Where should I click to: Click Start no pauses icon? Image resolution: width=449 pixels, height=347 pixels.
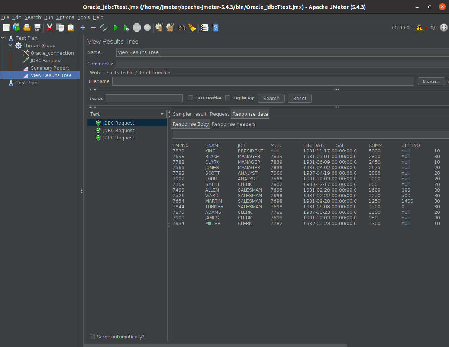tap(126, 28)
